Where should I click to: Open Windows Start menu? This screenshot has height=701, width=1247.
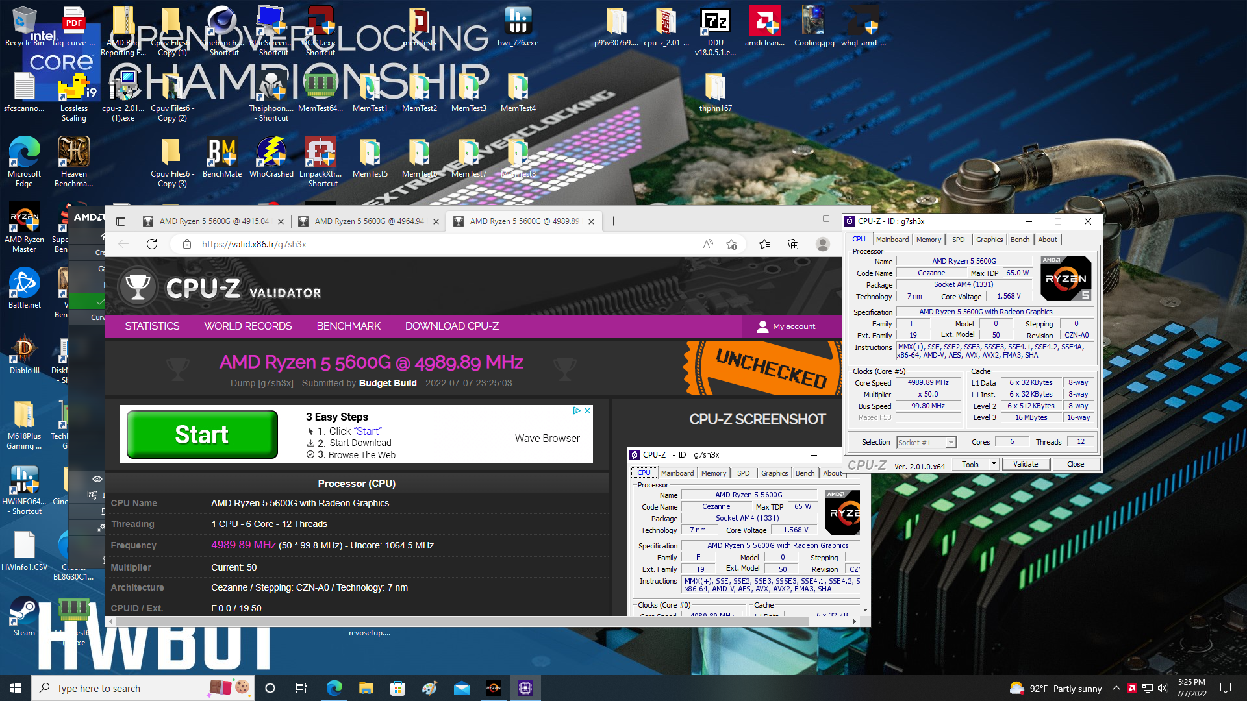(16, 688)
